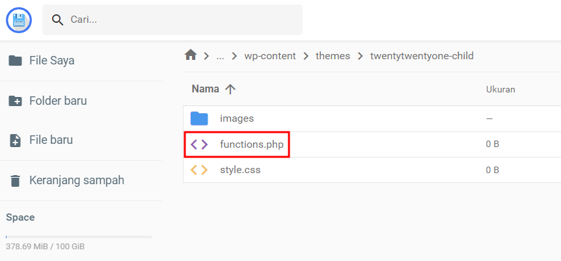
Task: Click the new folder plus icon
Action: click(14, 101)
